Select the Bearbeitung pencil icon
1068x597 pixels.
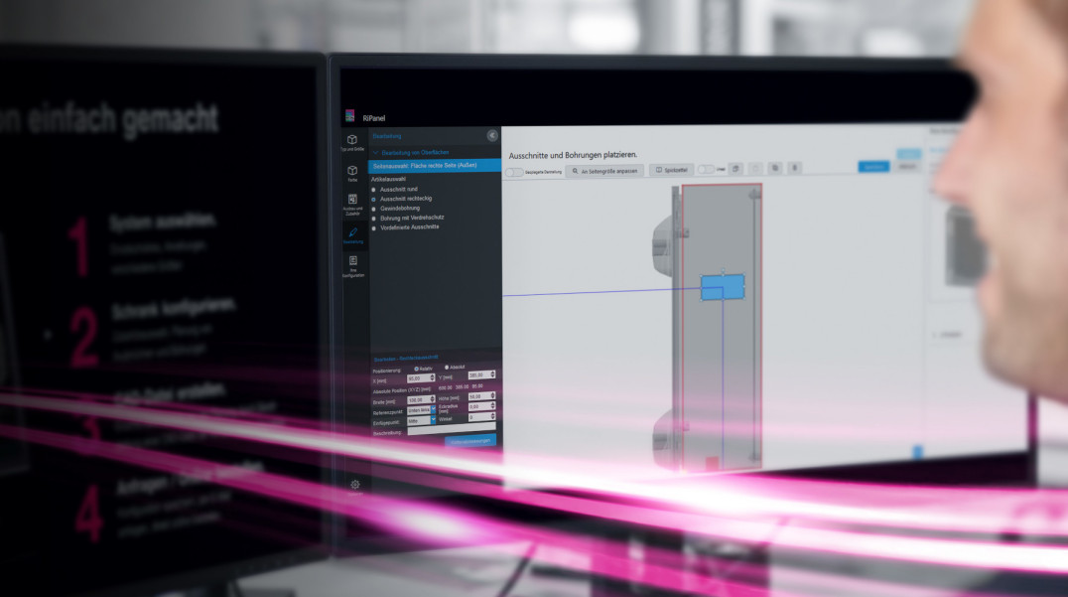(352, 235)
